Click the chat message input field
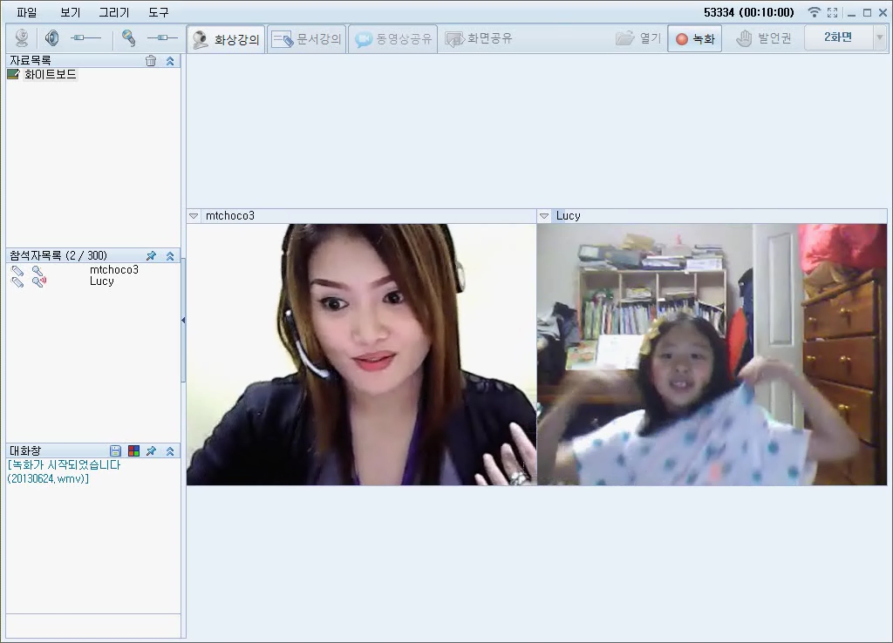Screen dimensions: 893x643 pos(93,626)
